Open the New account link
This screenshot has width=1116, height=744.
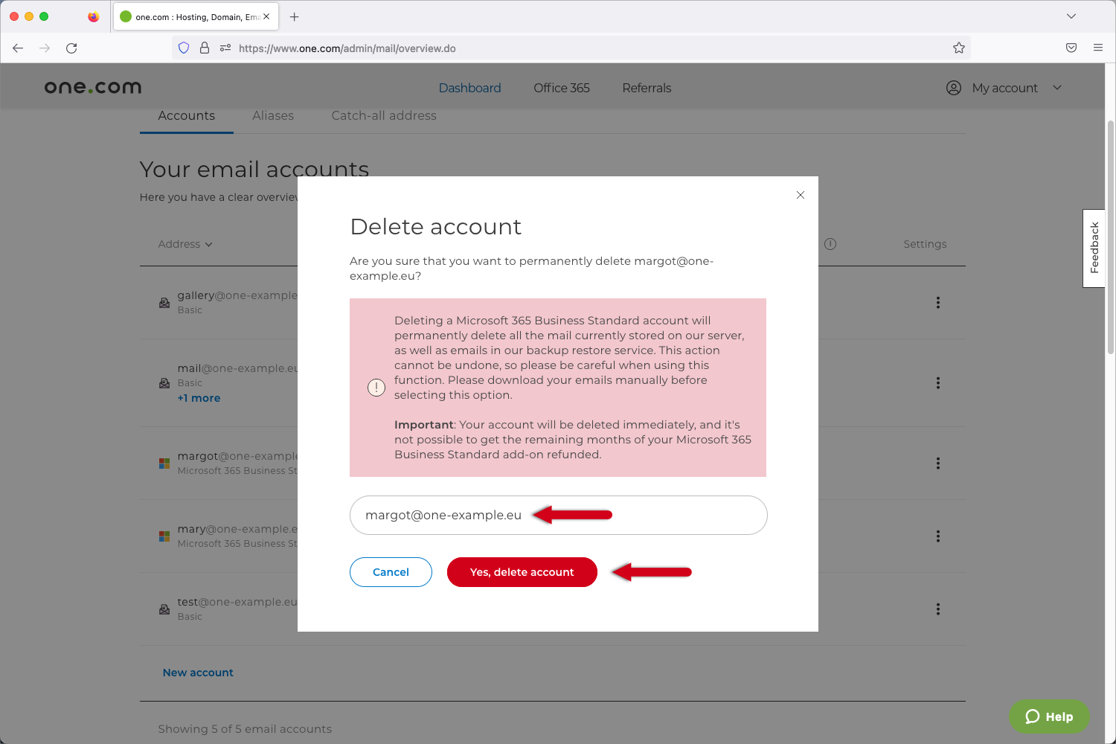198,673
